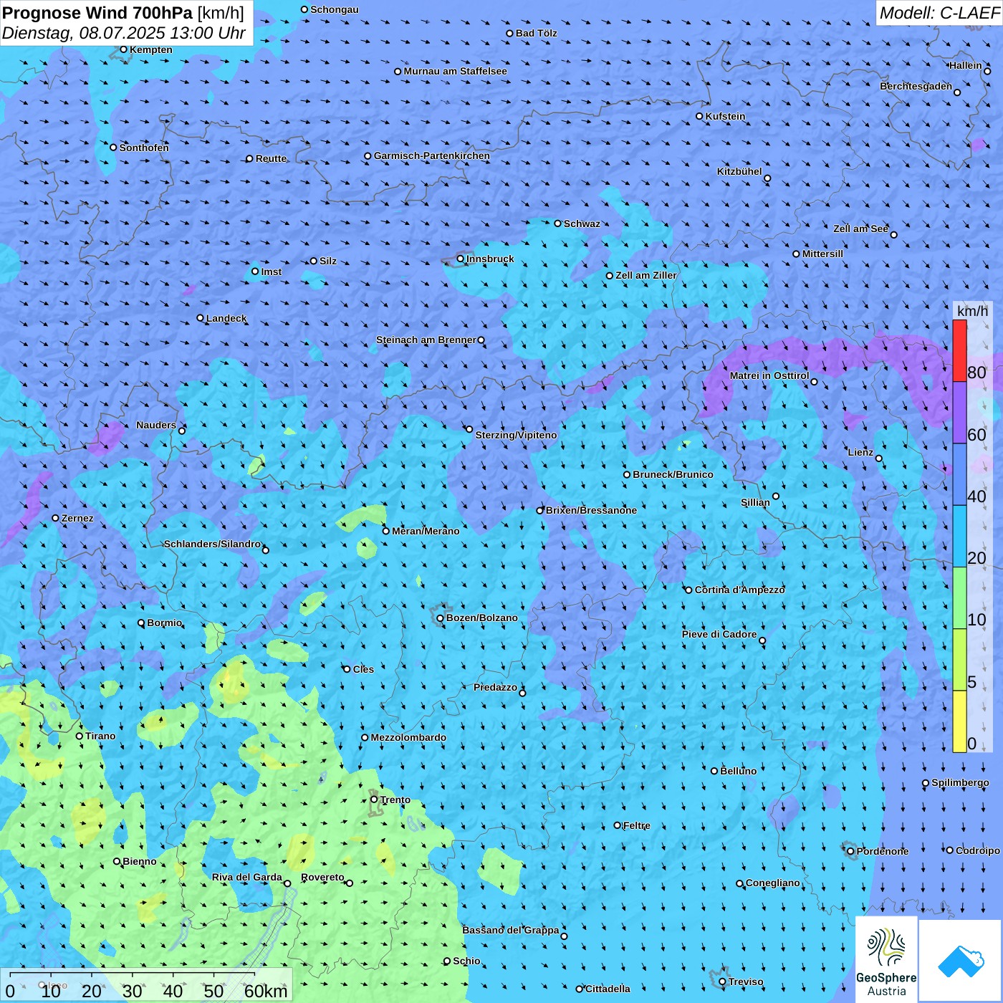Click the Schlanders/Silandro label
Image resolution: width=1003 pixels, height=1003 pixels.
pos(212,544)
